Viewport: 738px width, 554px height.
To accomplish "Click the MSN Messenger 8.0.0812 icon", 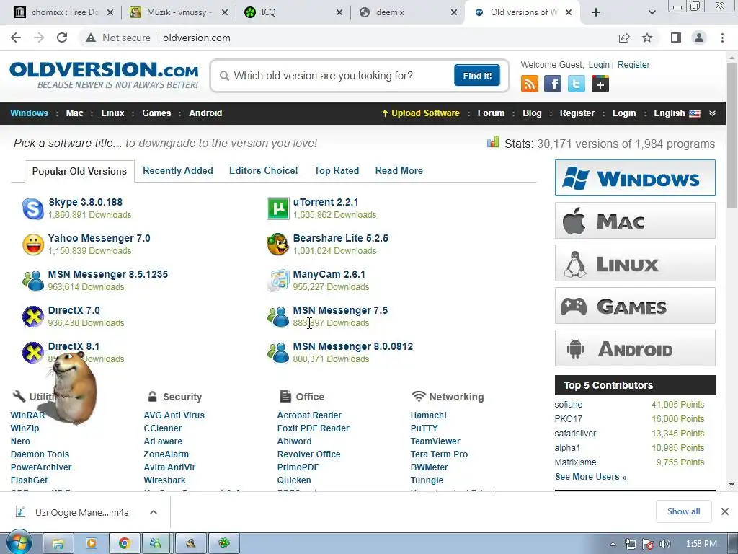I will point(277,352).
